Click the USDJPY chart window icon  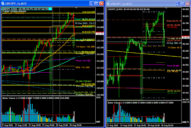point(108,4)
